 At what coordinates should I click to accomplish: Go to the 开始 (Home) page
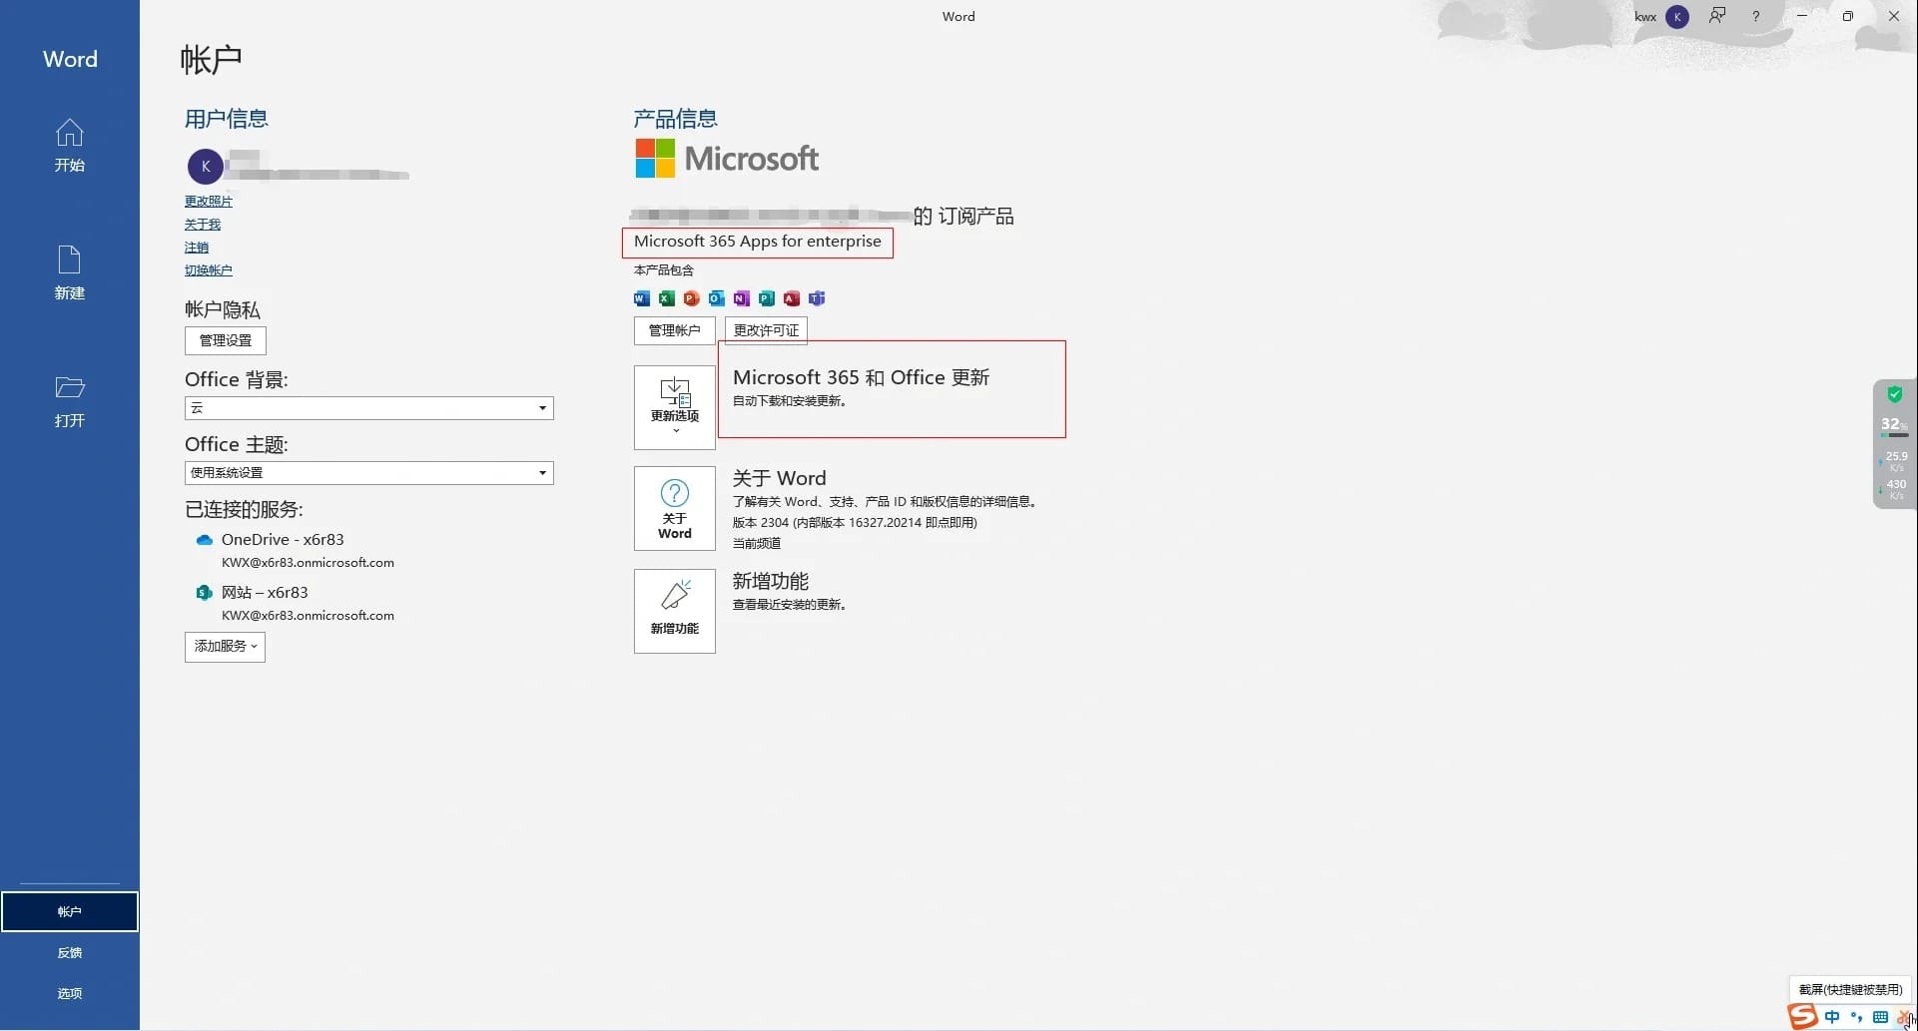click(69, 146)
